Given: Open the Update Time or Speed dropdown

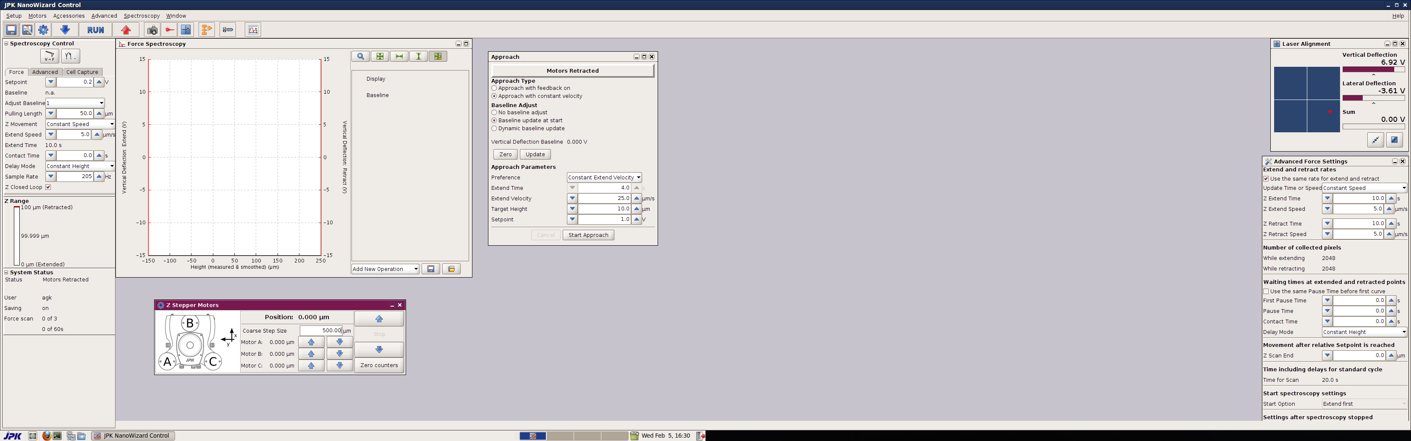Looking at the screenshot, I should [x=1364, y=188].
